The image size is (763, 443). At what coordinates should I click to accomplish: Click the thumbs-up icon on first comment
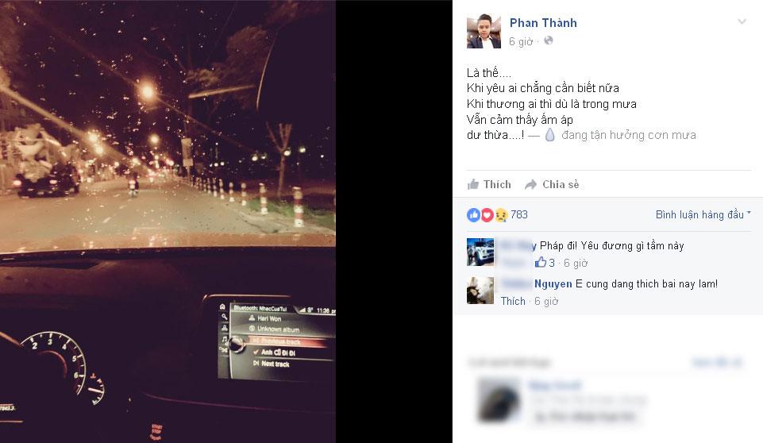click(540, 263)
